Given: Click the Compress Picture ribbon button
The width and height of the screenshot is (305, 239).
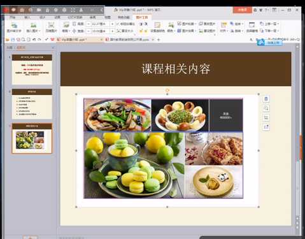Looking at the screenshot, I should click(x=51, y=27).
